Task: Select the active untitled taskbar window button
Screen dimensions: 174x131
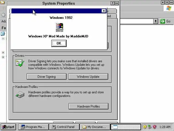Action: pos(126,127)
